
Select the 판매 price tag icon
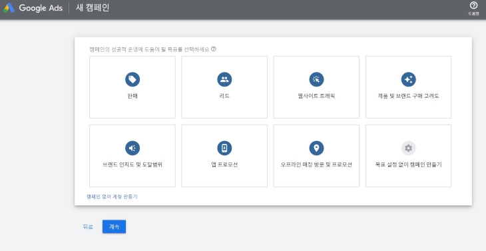(132, 80)
